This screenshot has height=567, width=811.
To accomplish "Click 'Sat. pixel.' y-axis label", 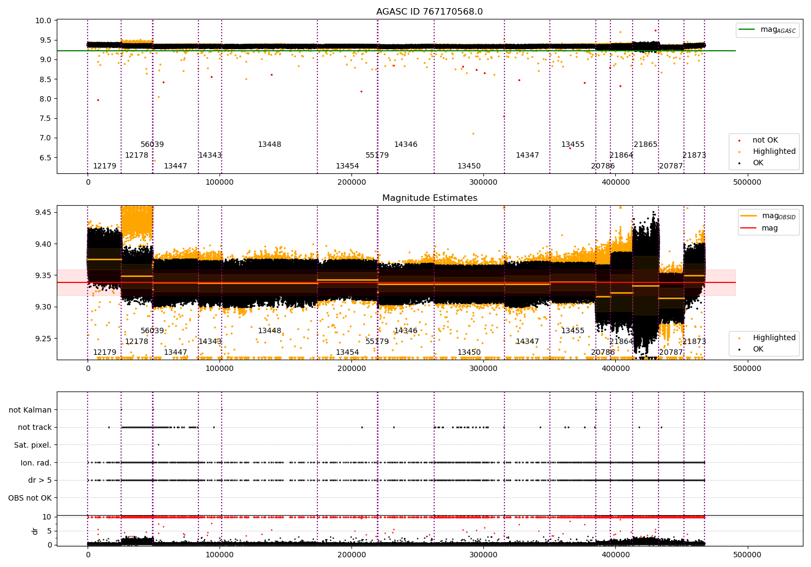I will click(x=33, y=445).
